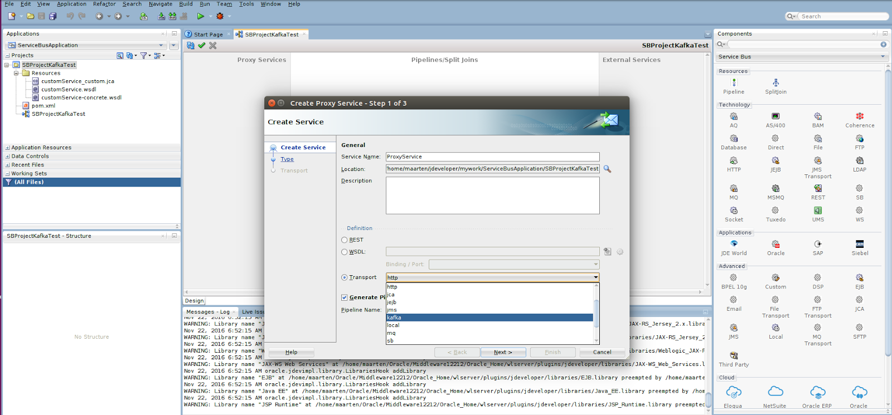Viewport: 892px width, 415px height.
Task: Choose kafka from the transport list
Action: coord(489,318)
